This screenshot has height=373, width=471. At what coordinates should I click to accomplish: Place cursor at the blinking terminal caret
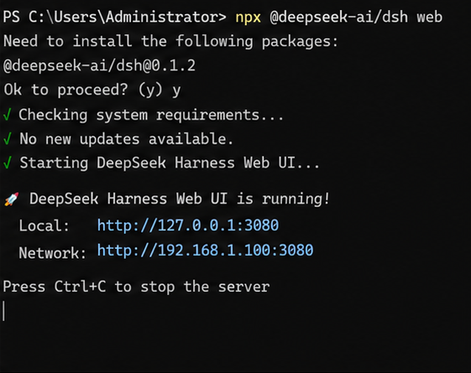(4, 311)
